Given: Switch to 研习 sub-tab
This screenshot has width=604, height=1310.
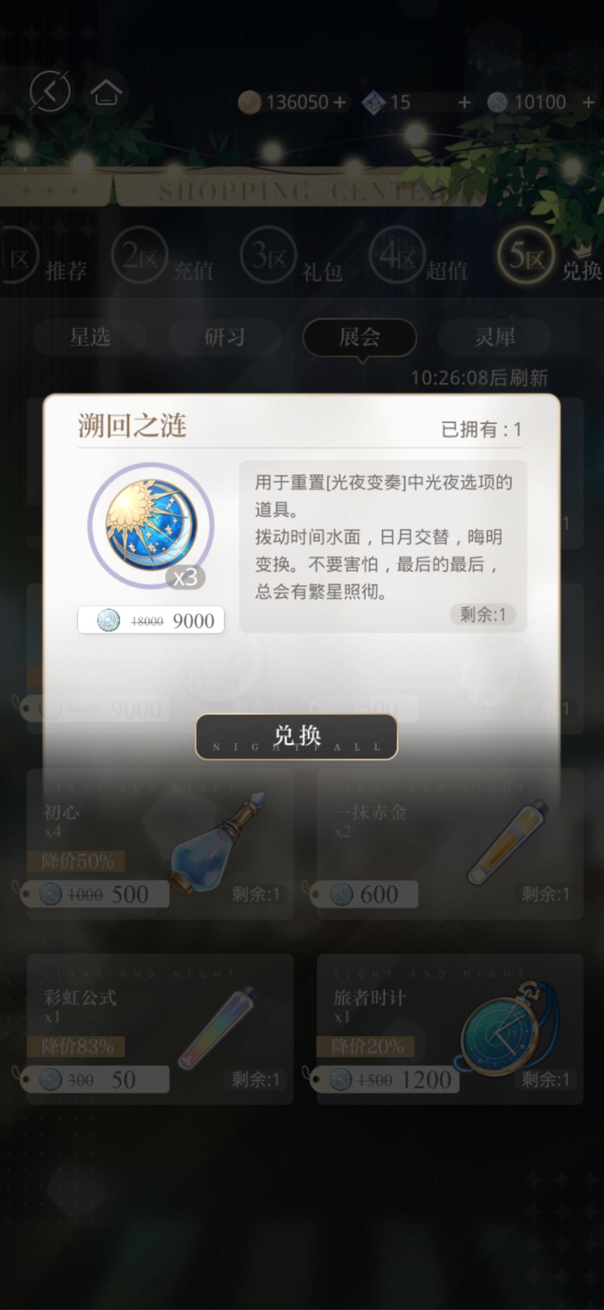Looking at the screenshot, I should pyautogui.click(x=225, y=337).
